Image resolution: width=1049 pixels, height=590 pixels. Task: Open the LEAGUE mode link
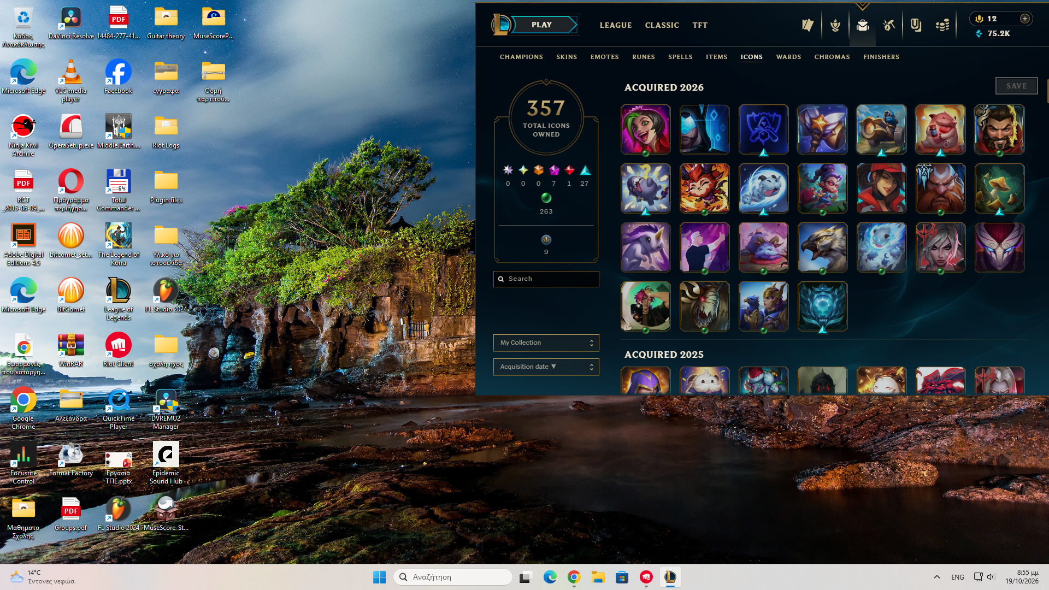616,25
